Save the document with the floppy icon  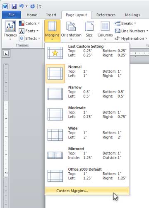tap(14, 6)
